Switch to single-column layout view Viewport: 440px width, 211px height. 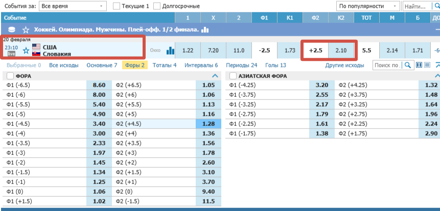tap(427, 65)
